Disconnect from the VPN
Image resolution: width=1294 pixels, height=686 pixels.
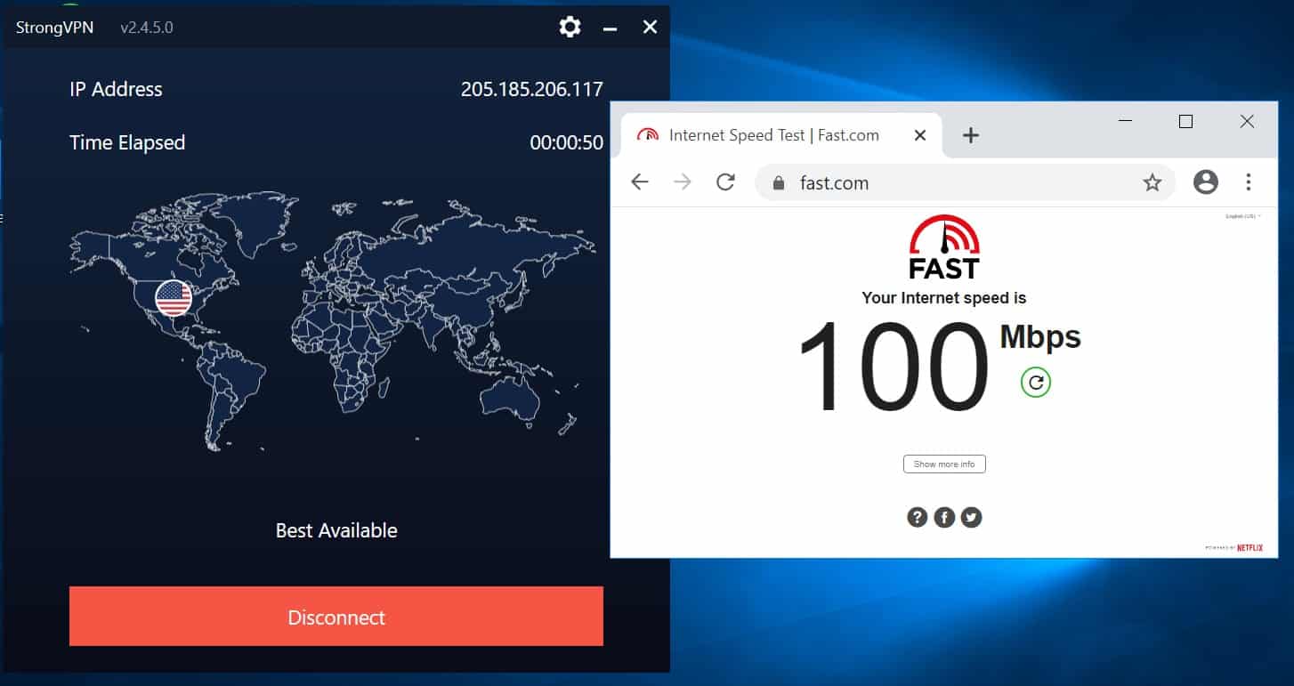336,616
